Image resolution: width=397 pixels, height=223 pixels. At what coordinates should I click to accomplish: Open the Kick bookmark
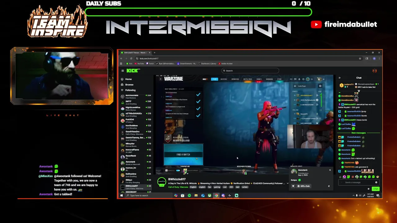click(x=129, y=63)
